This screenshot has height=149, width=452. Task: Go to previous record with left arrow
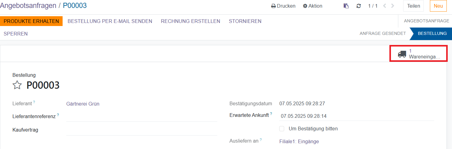pos(384,6)
